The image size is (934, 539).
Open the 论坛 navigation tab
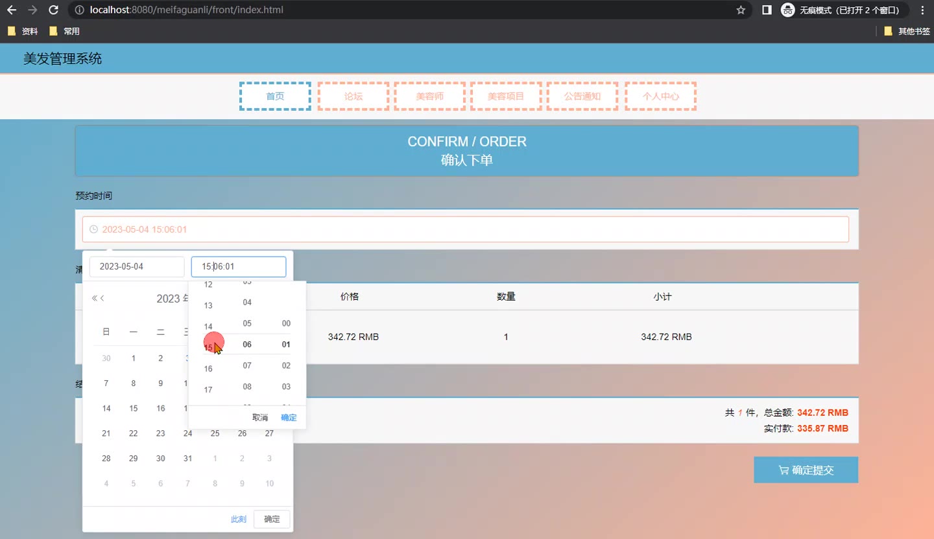coord(353,96)
